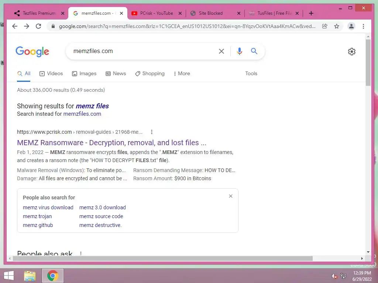378x283 pixels.
Task: Open the Chrome profile avatar
Action: point(351,26)
